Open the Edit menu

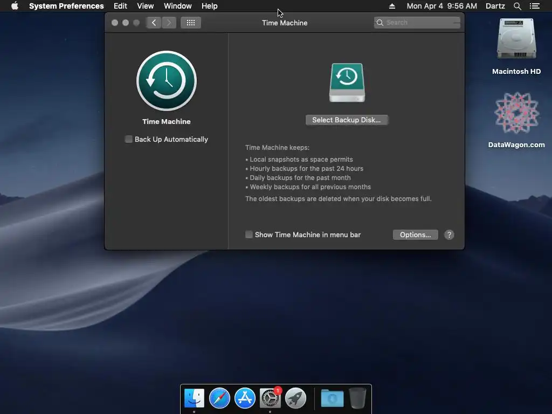pyautogui.click(x=120, y=6)
